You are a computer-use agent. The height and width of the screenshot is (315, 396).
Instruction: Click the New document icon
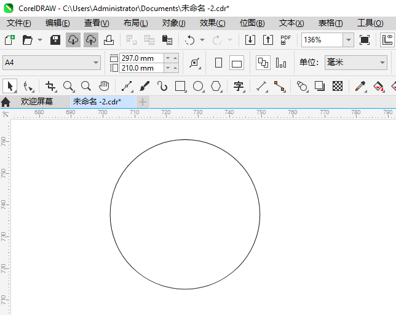10,40
